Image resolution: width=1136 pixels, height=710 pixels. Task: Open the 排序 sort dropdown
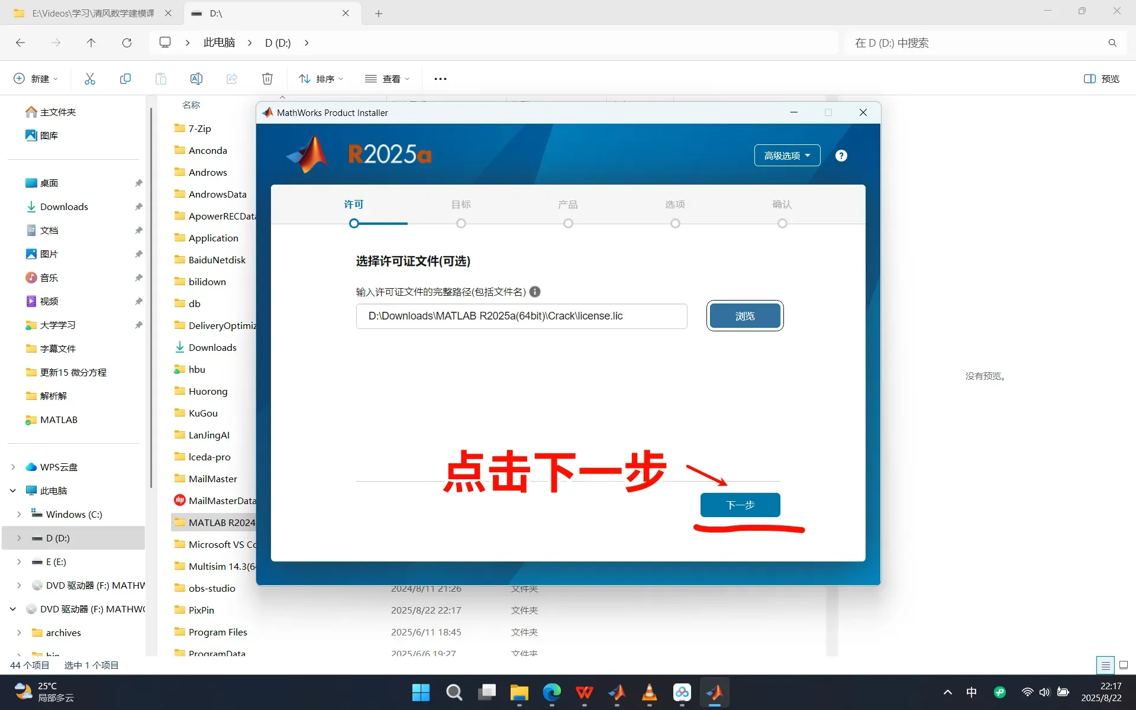321,79
